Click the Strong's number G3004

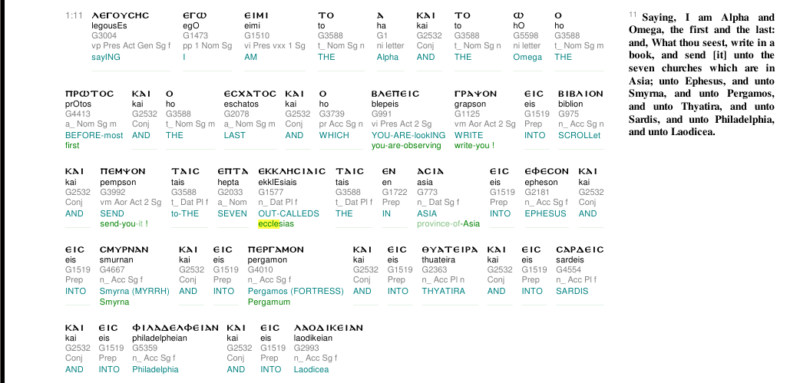[x=104, y=36]
